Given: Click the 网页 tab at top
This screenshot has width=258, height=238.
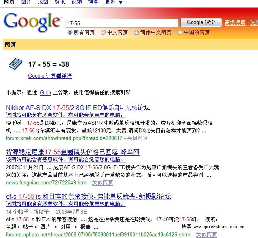Looking at the screenshot, I should pyautogui.click(x=9, y=2).
